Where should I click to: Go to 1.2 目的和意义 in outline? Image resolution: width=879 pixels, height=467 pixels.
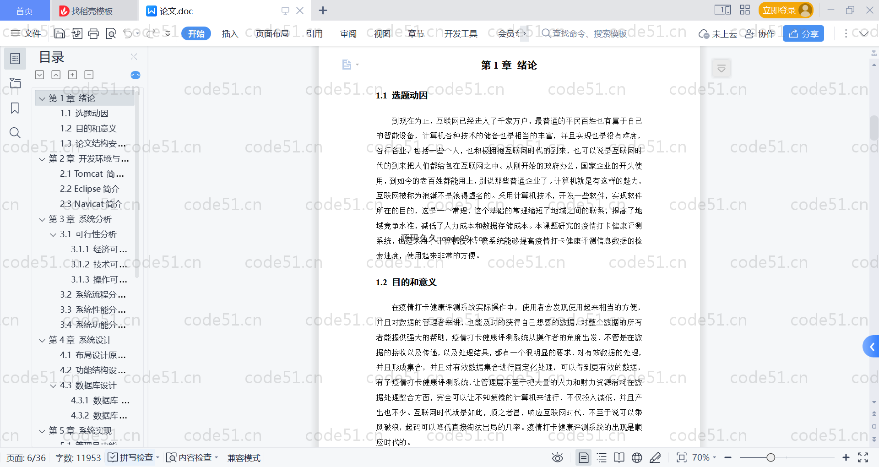tap(88, 129)
